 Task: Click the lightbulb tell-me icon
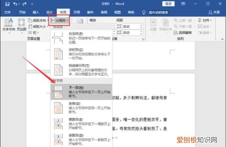(x=144, y=13)
